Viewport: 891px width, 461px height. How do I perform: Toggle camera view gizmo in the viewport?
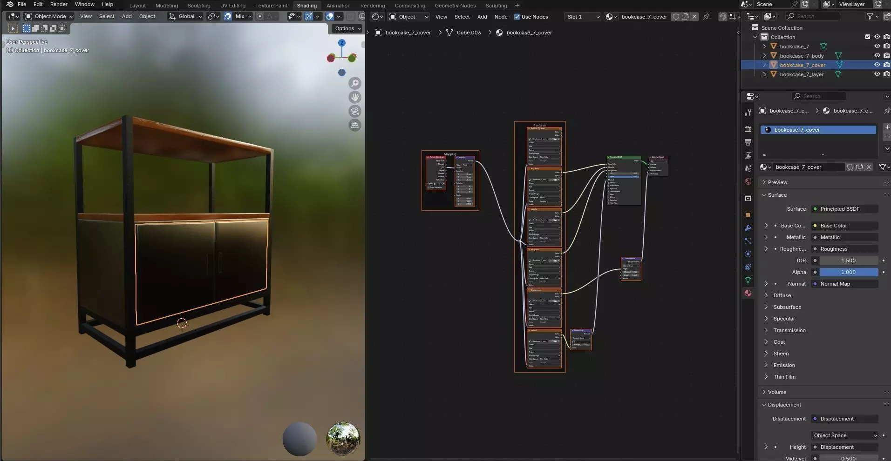355,111
